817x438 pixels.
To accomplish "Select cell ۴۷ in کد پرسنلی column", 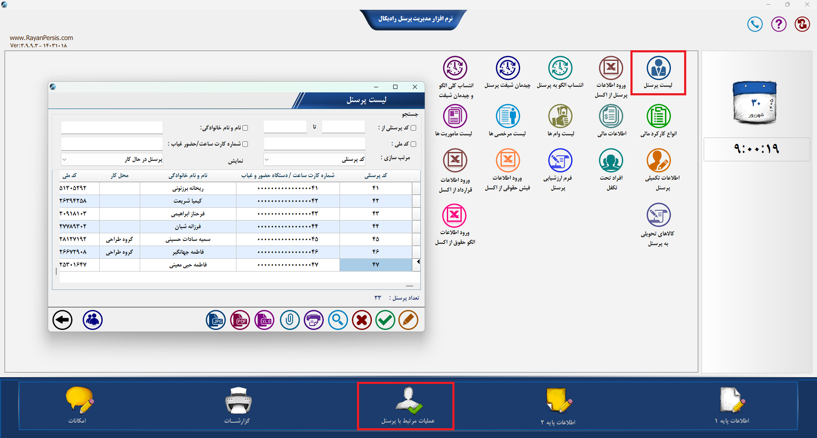I will 376,265.
